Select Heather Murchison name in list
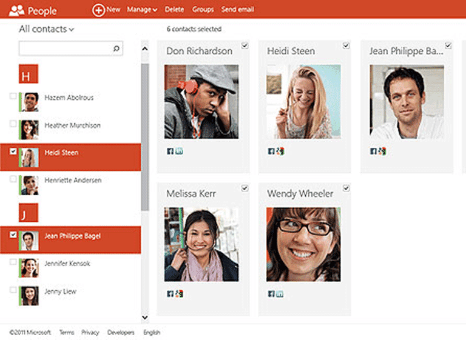This screenshot has width=466, height=340. (x=73, y=125)
